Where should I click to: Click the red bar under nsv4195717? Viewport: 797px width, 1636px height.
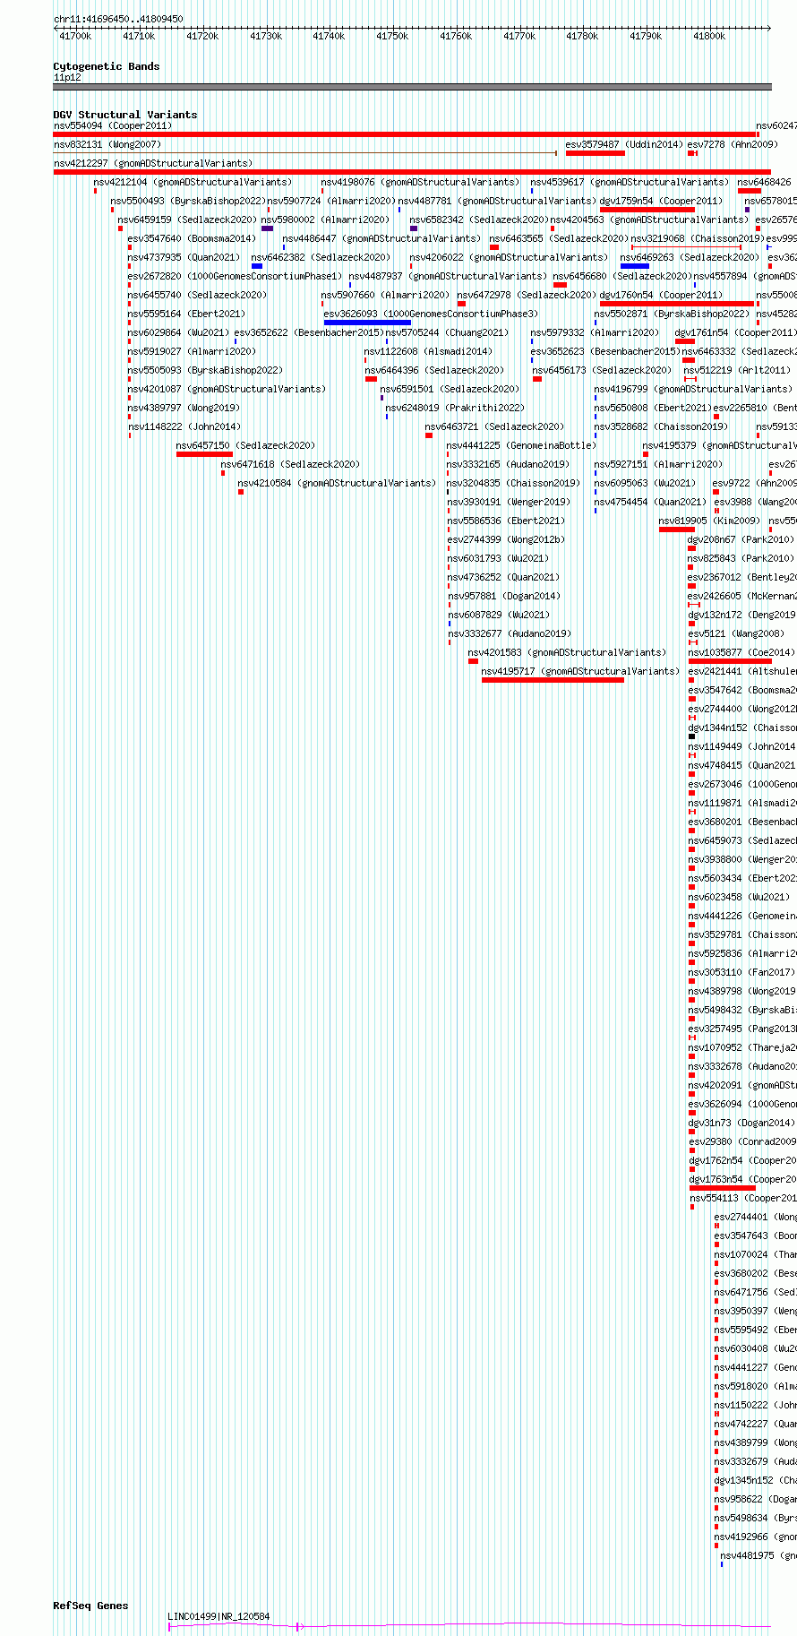tap(553, 680)
